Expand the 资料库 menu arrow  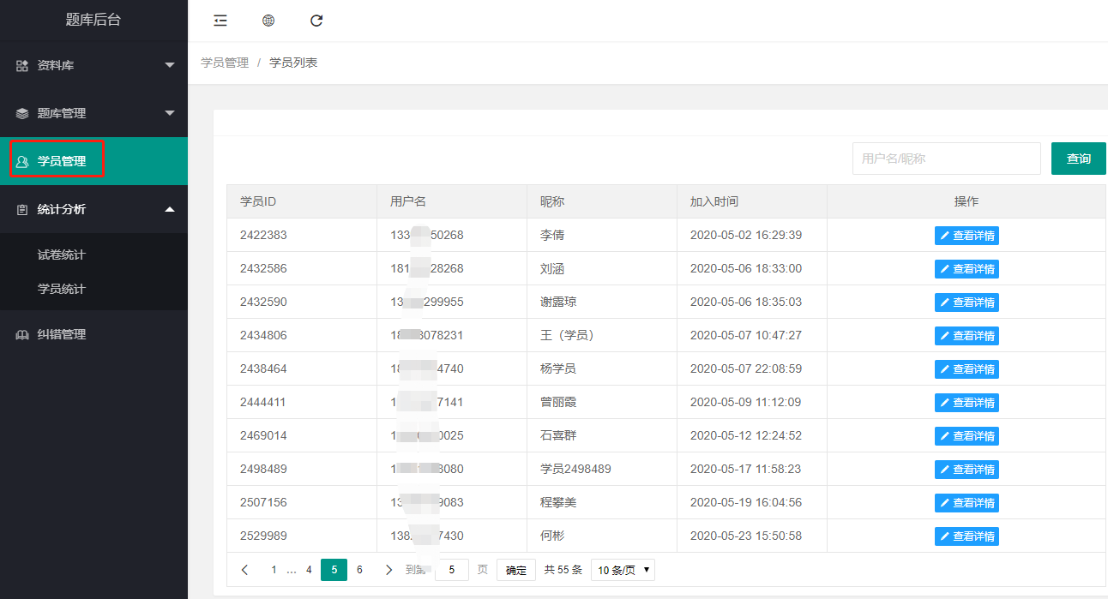170,65
